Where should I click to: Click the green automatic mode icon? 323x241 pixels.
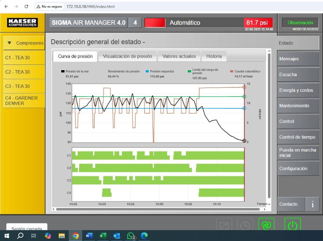(266, 225)
